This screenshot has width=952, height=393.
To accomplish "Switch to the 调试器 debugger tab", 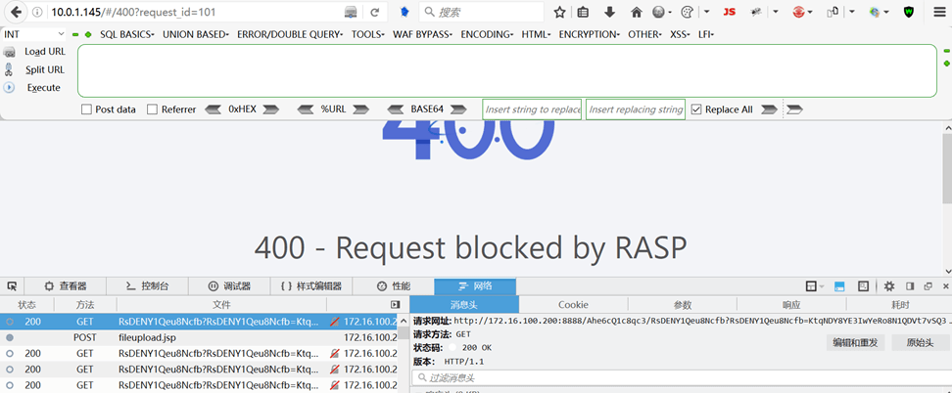I will click(229, 286).
